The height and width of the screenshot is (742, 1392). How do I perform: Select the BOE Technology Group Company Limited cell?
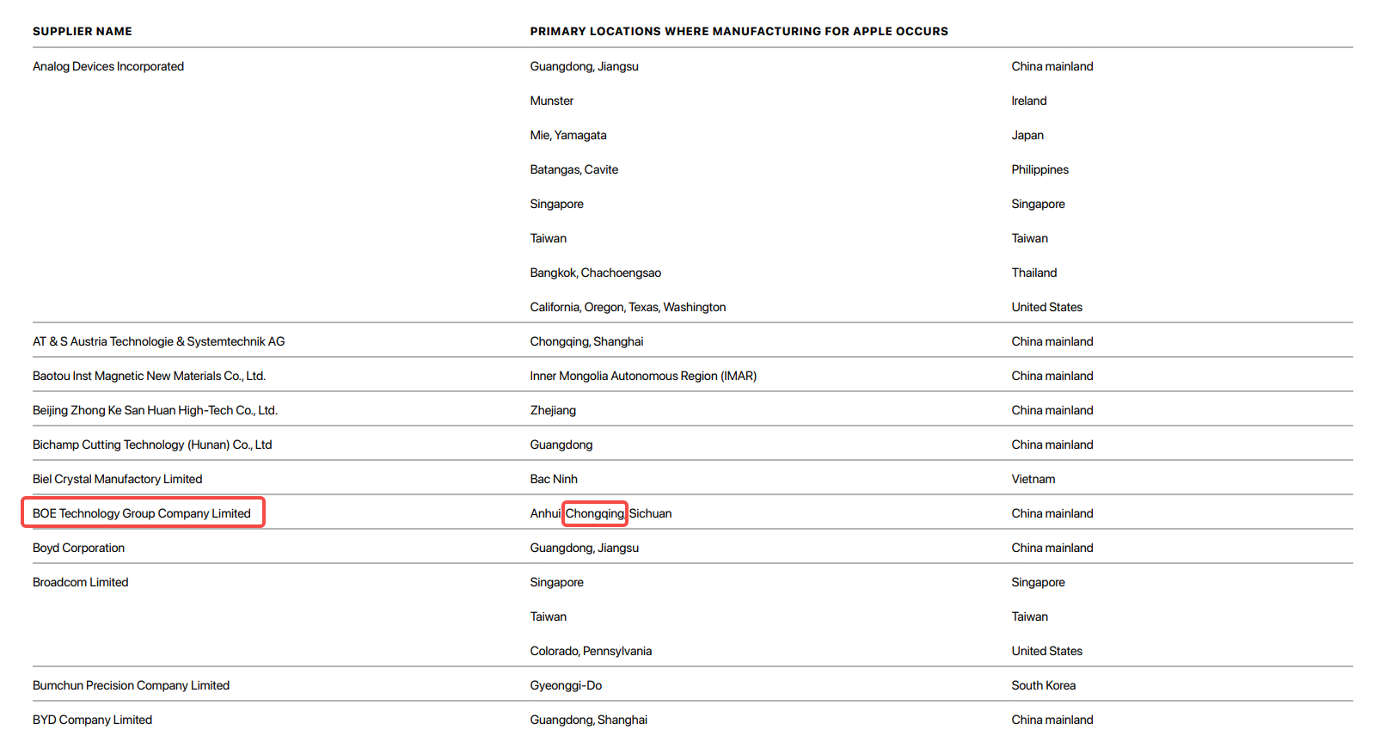click(143, 513)
